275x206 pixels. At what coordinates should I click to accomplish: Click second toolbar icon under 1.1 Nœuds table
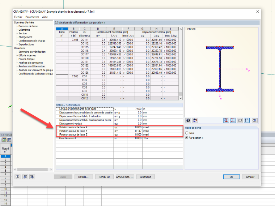click(9, 140)
